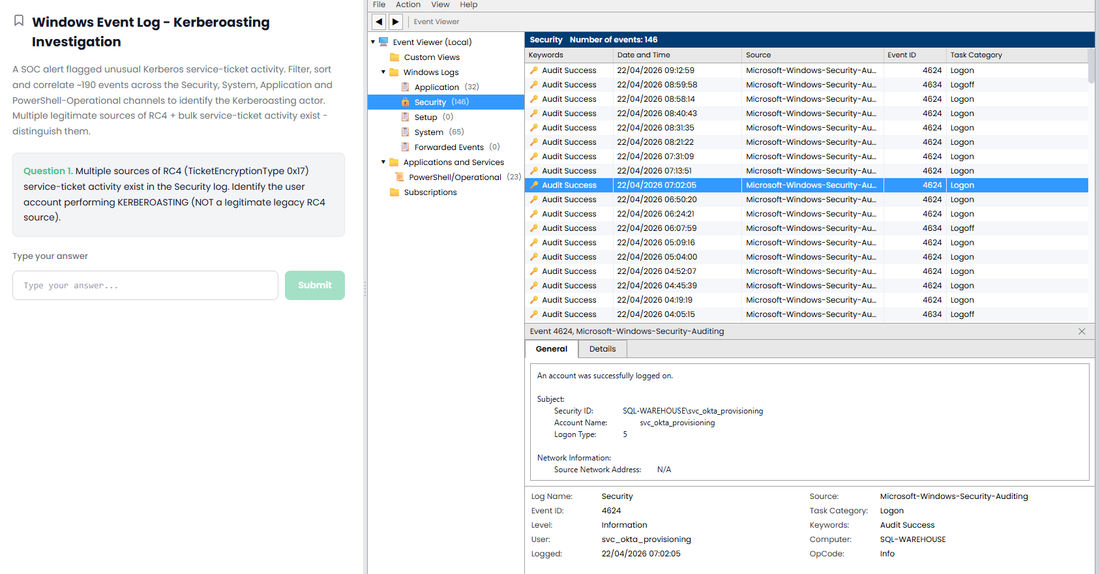Select the event logged at 22/04/2026 06:50:20
1100x574 pixels.
(x=807, y=200)
